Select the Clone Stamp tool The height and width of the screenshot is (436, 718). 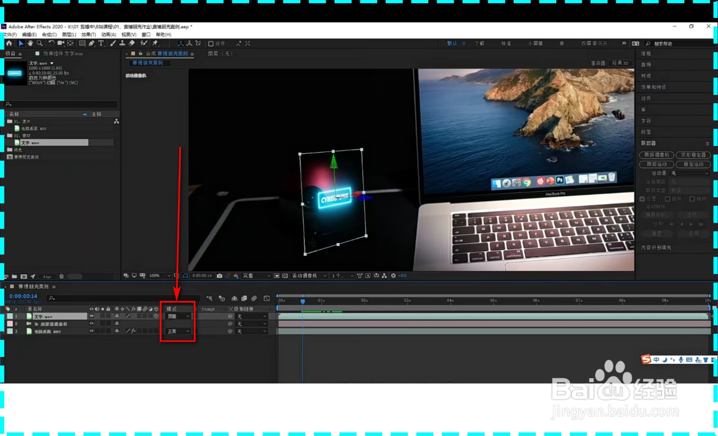click(122, 43)
